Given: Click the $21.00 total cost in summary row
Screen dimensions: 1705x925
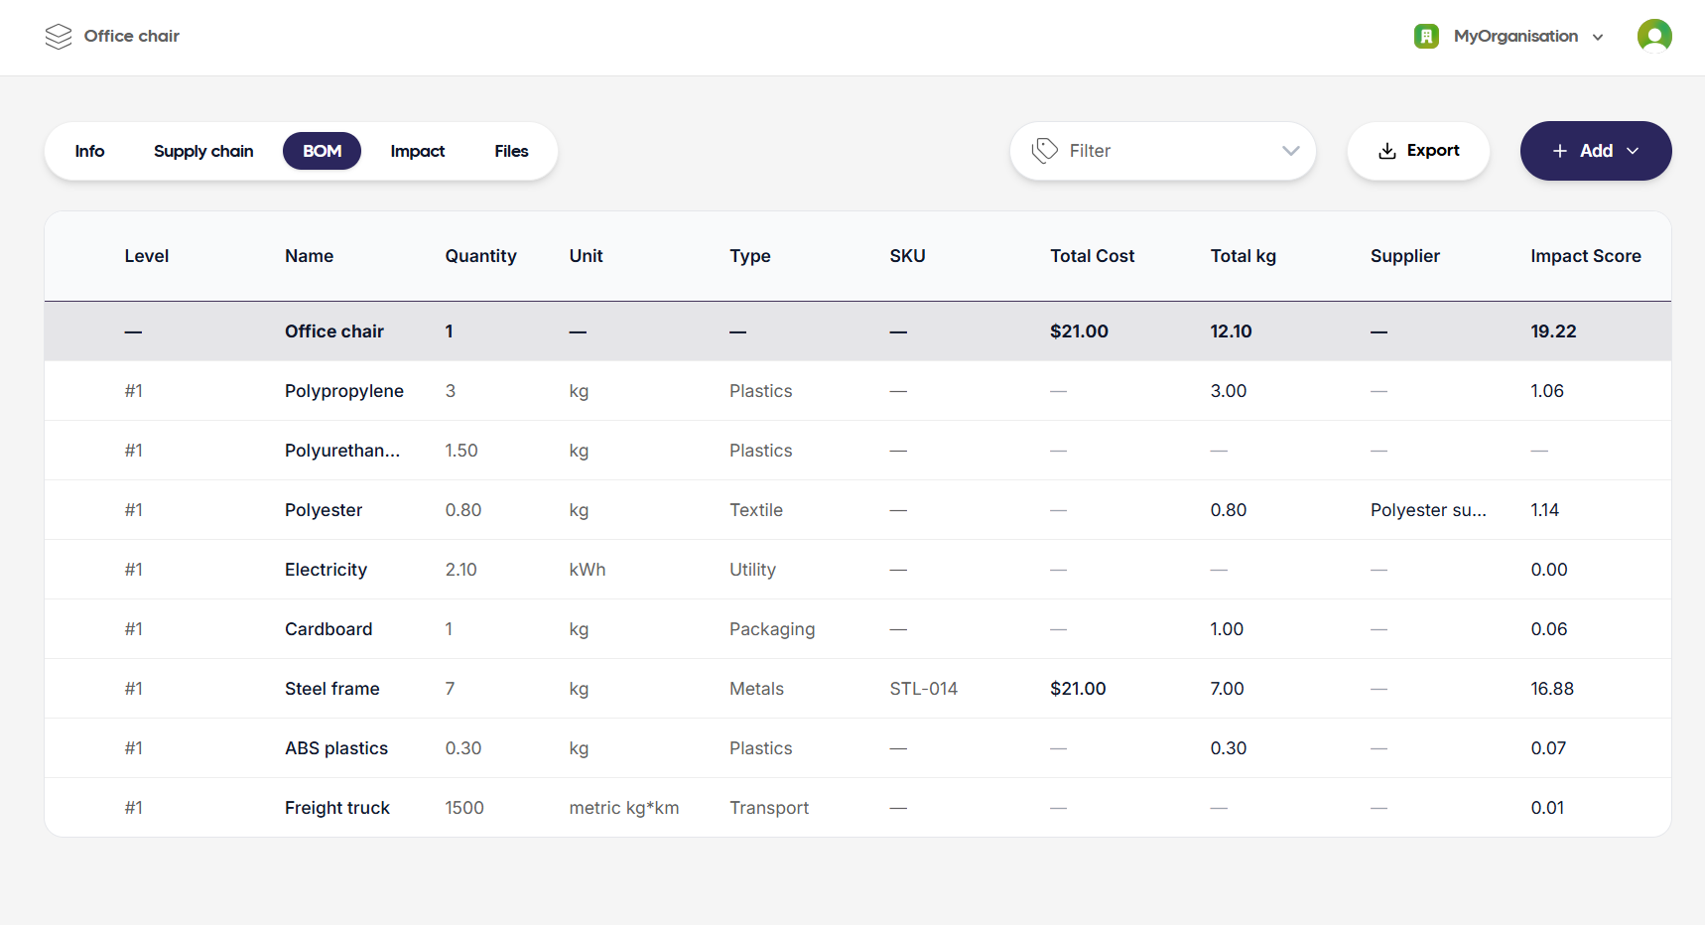Looking at the screenshot, I should point(1079,331).
